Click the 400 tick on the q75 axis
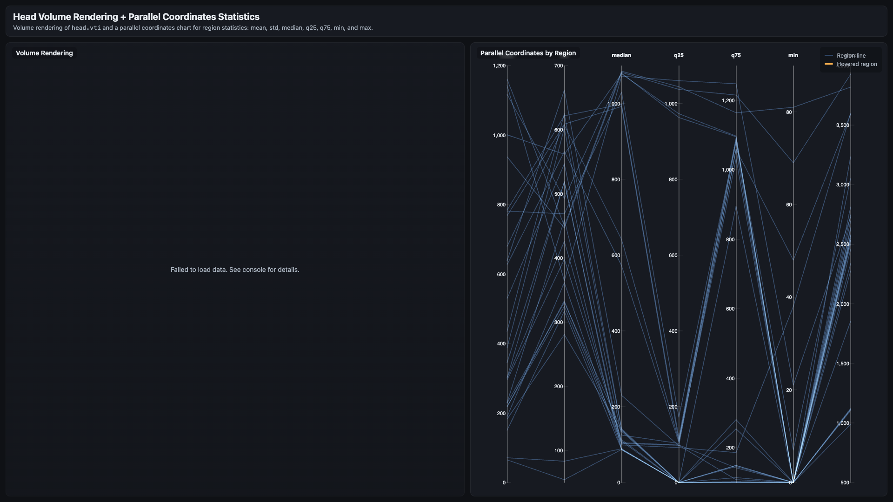 click(x=730, y=378)
